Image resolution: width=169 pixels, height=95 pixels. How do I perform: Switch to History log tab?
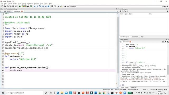[x=134, y=87]
